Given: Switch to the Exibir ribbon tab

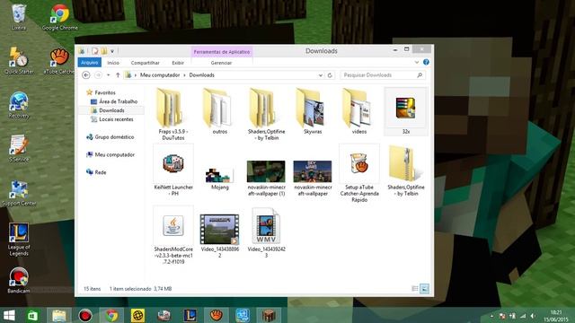Looking at the screenshot, I should pyautogui.click(x=178, y=63).
